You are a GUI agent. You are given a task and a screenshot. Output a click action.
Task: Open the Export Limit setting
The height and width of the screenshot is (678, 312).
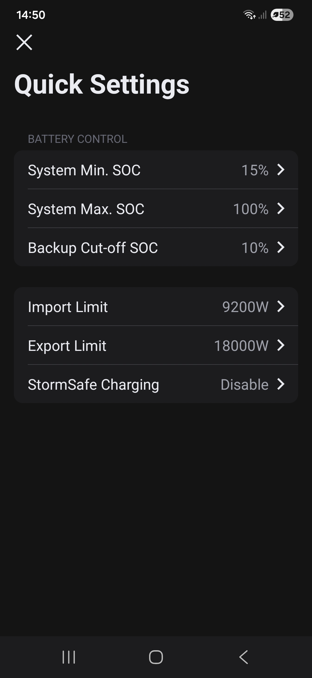(67, 346)
